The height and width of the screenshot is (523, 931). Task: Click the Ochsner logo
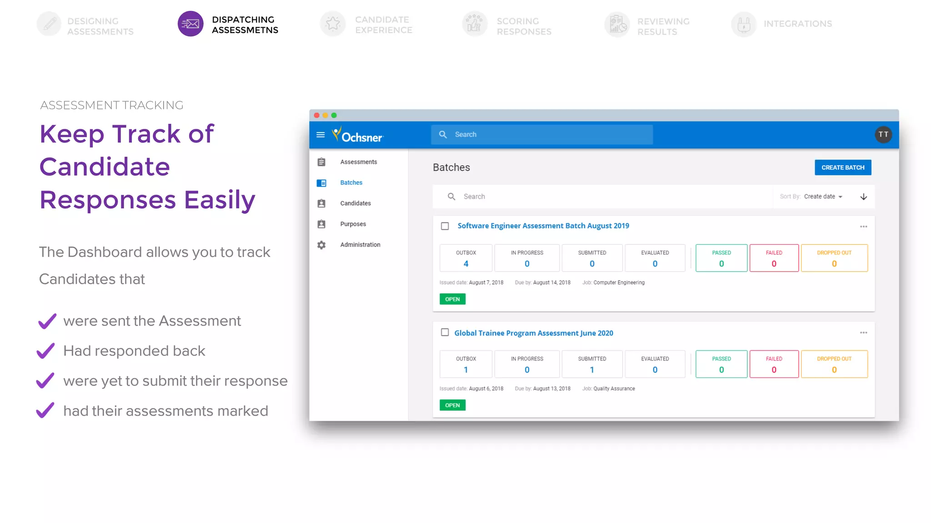coord(358,135)
